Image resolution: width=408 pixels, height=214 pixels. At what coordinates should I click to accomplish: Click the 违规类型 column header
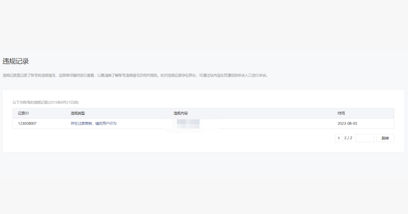pyautogui.click(x=78, y=113)
